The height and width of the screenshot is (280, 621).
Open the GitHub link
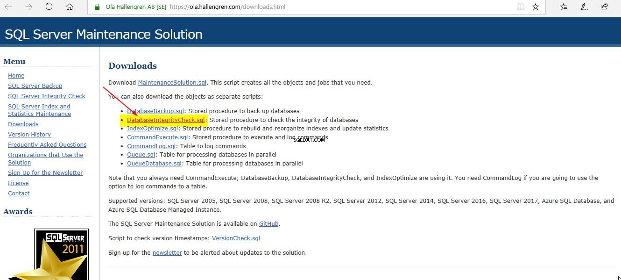tap(269, 224)
